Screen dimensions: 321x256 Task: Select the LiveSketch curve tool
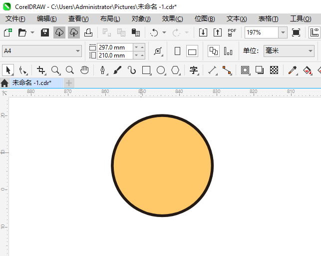point(132,70)
